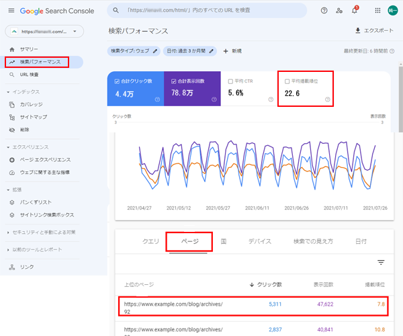The height and width of the screenshot is (336, 403).
Task: Sort table by クリック数 column header
Action: pyautogui.click(x=266, y=284)
